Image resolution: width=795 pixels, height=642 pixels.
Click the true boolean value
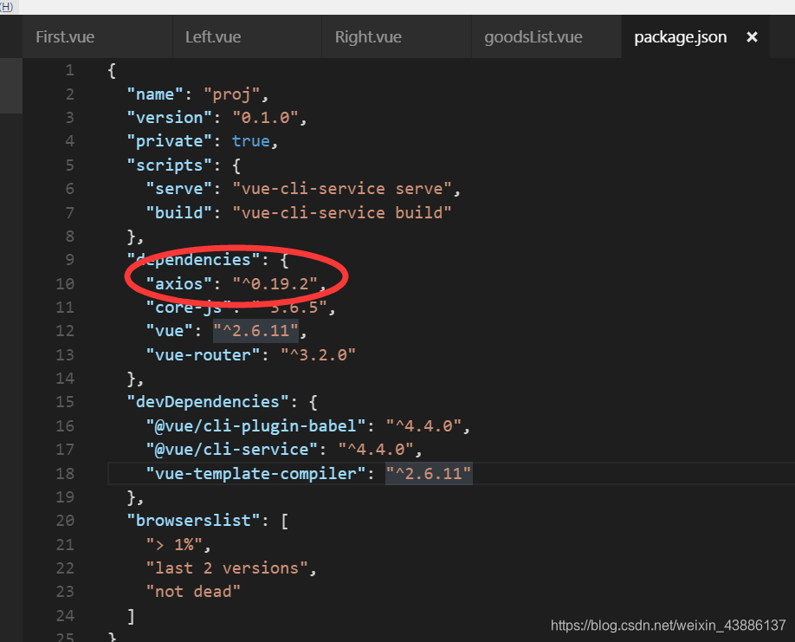[x=251, y=141]
